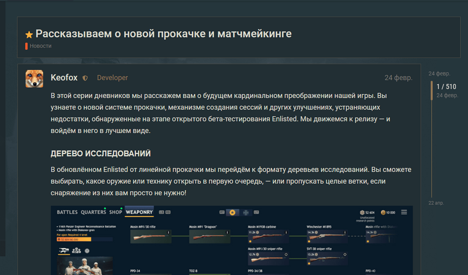This screenshot has height=275, width=468.
Task: Select the weapon icon tab above squad picture
Action: pos(64,251)
